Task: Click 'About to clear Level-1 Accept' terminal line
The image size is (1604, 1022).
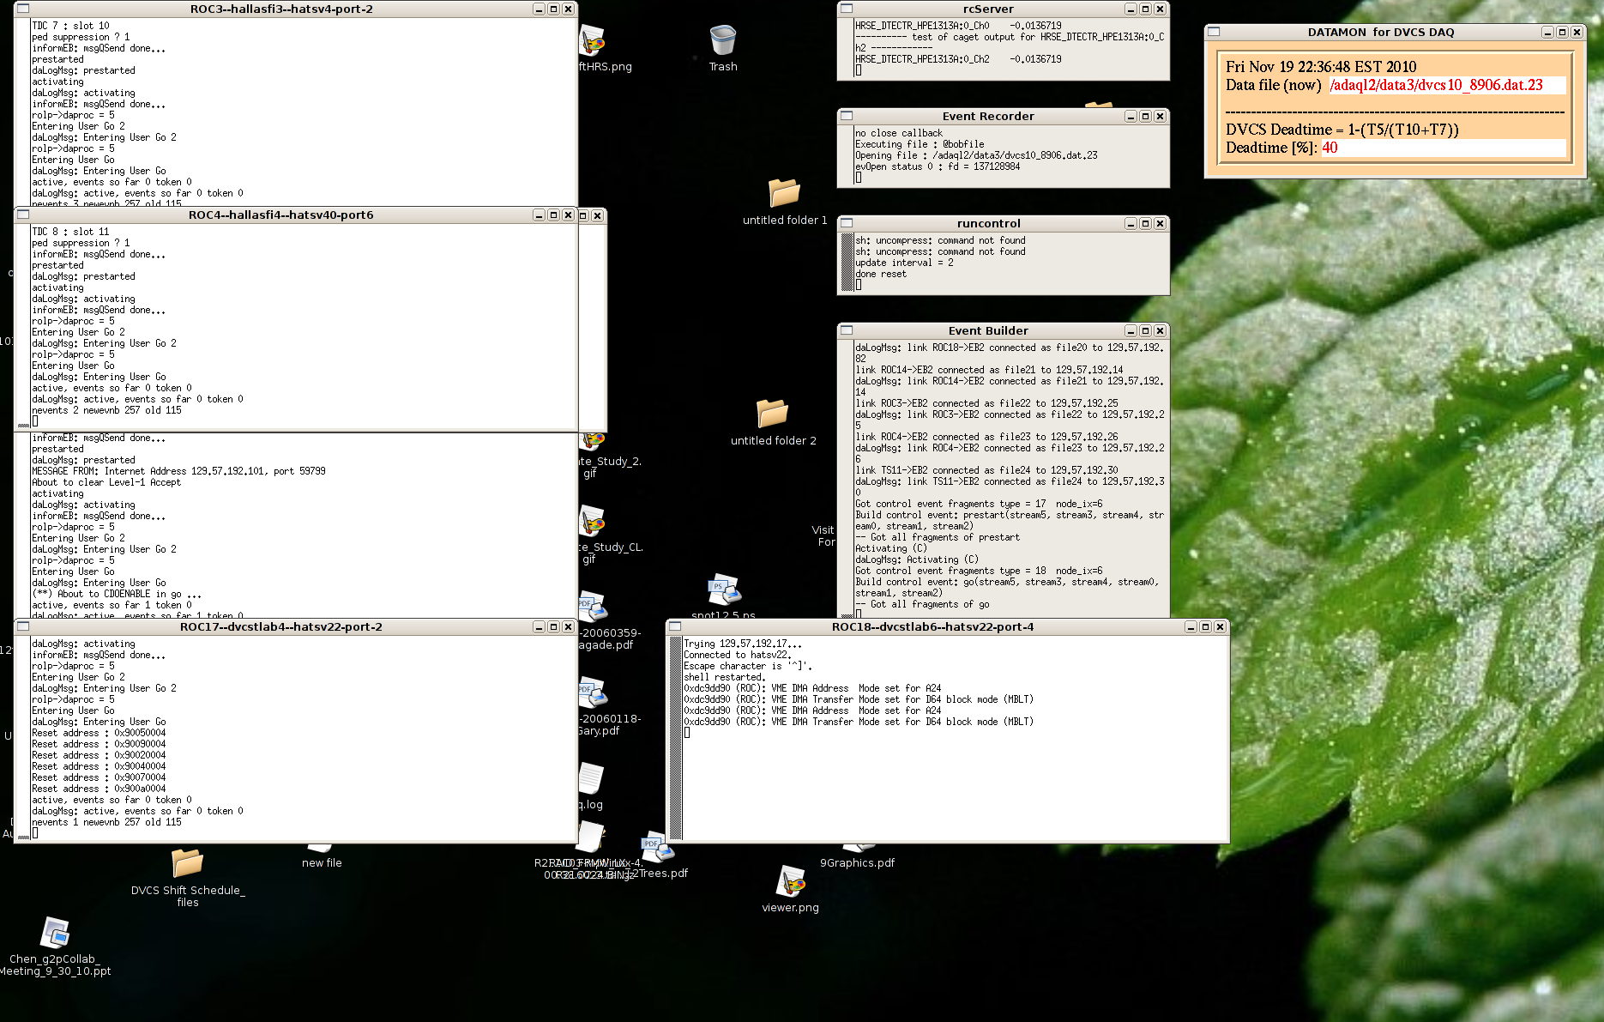Action: (x=106, y=482)
